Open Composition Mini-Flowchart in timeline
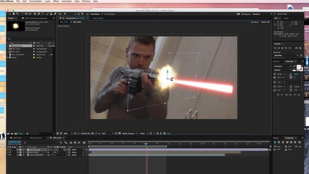The image size is (309, 174). 60,143
